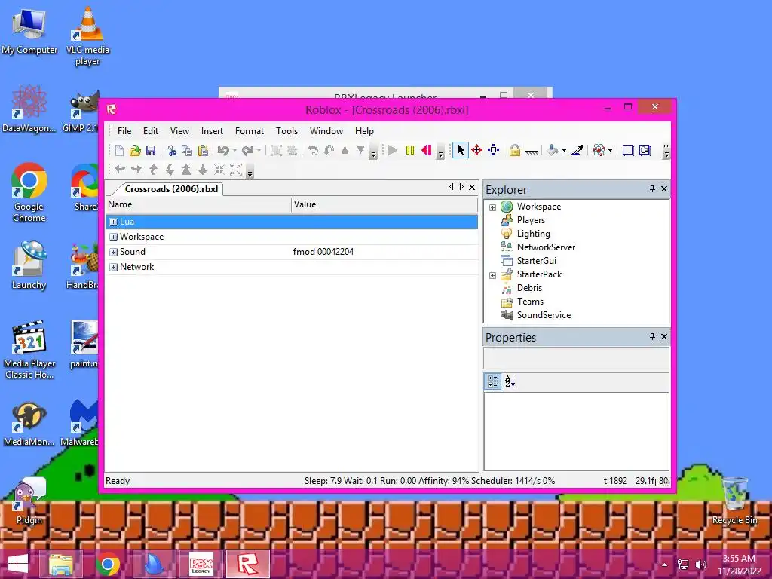This screenshot has height=579, width=772.
Task: Start simulation with Play button
Action: point(393,150)
